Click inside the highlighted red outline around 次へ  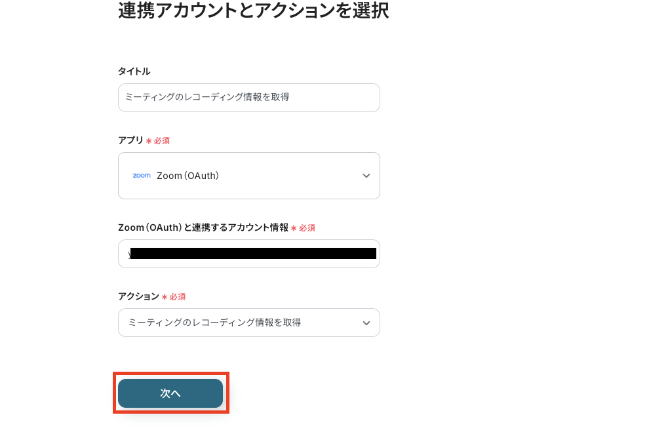click(x=170, y=393)
